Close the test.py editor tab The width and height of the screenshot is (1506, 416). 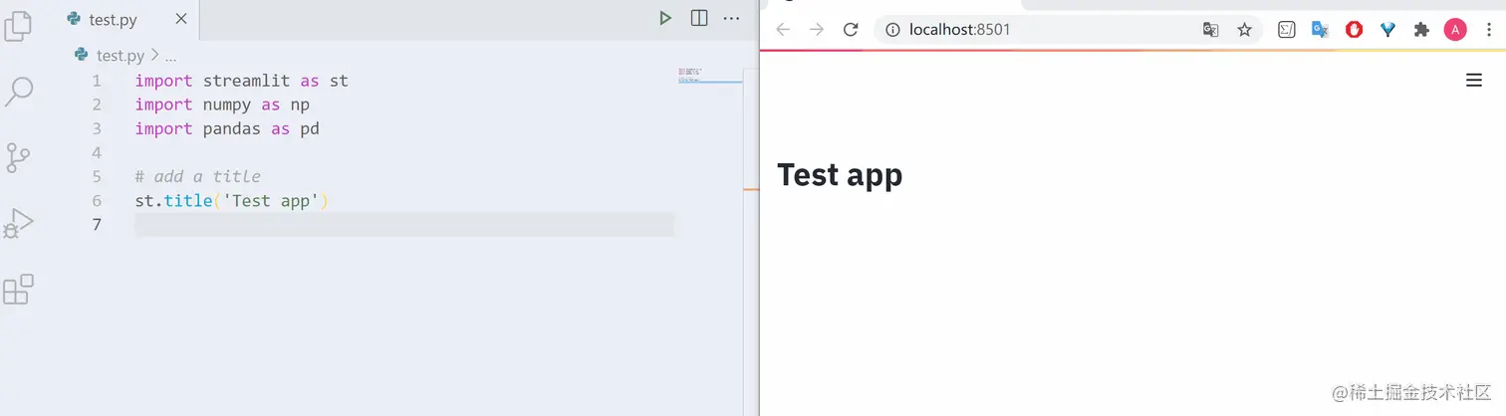[180, 19]
